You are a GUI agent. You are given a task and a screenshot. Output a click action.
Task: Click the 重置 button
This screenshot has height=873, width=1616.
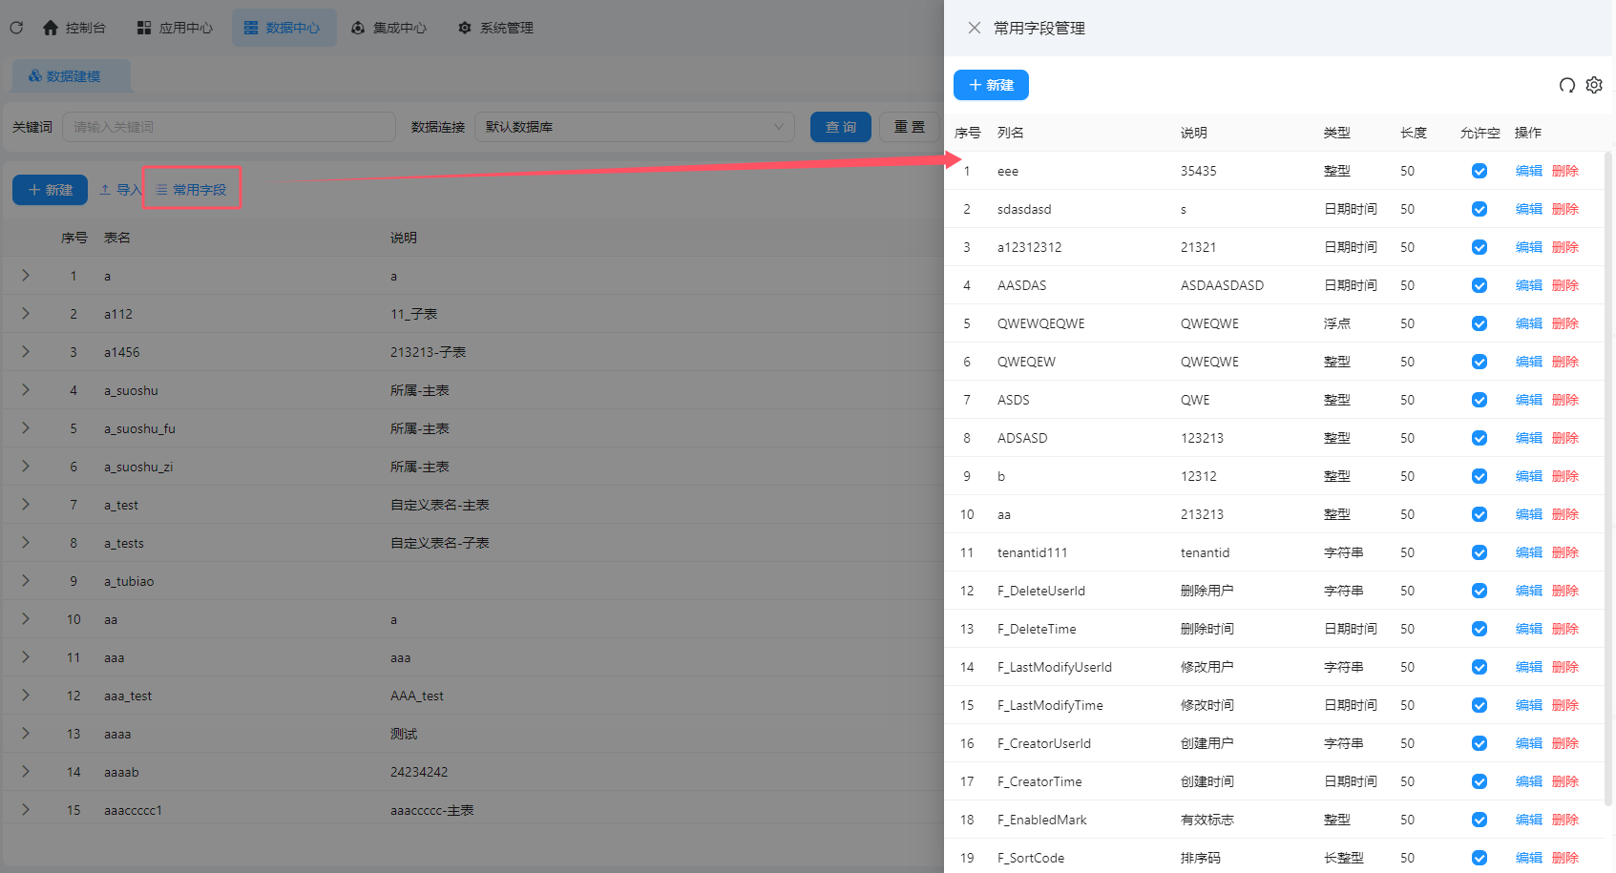pos(909,127)
